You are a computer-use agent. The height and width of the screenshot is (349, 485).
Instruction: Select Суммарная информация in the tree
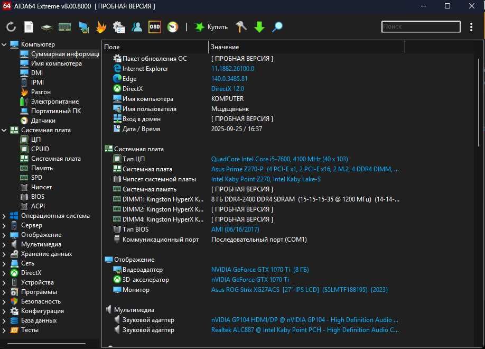[60, 54]
